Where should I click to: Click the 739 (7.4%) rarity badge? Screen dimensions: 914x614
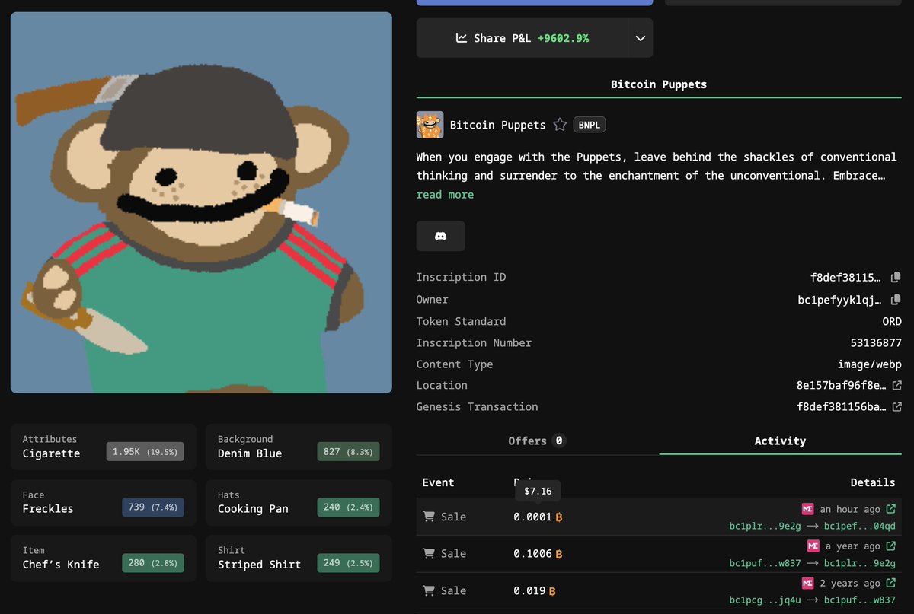(x=152, y=507)
